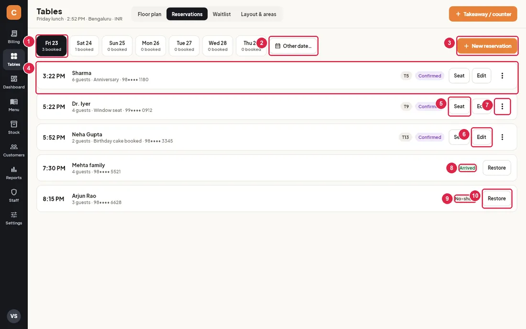Seat the Dr. Iyer party

click(459, 106)
